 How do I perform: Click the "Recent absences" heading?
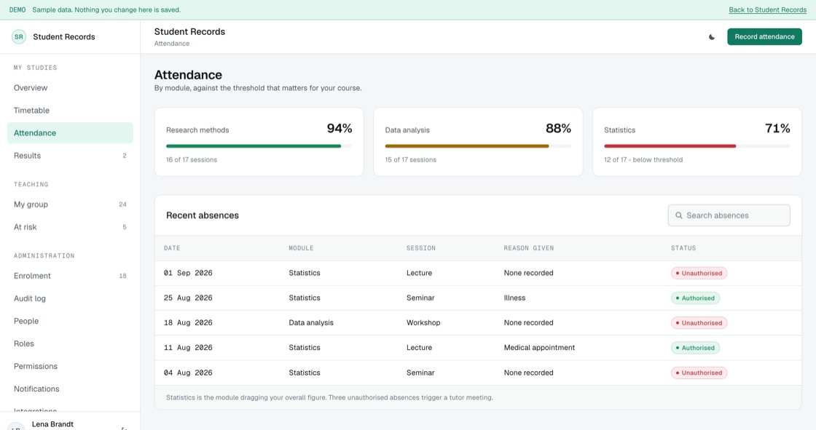pyautogui.click(x=203, y=215)
